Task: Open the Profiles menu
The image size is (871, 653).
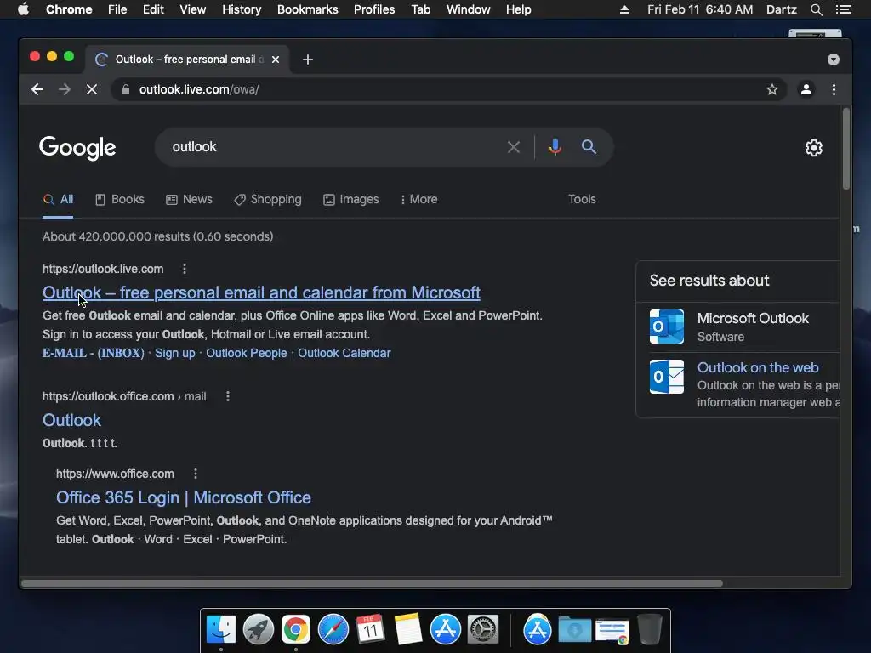Action: click(x=374, y=9)
